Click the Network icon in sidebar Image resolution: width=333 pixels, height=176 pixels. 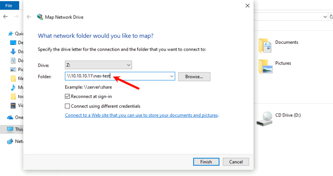coord(10,141)
